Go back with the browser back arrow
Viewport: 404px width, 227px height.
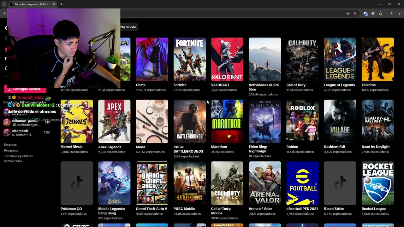tap(4, 13)
